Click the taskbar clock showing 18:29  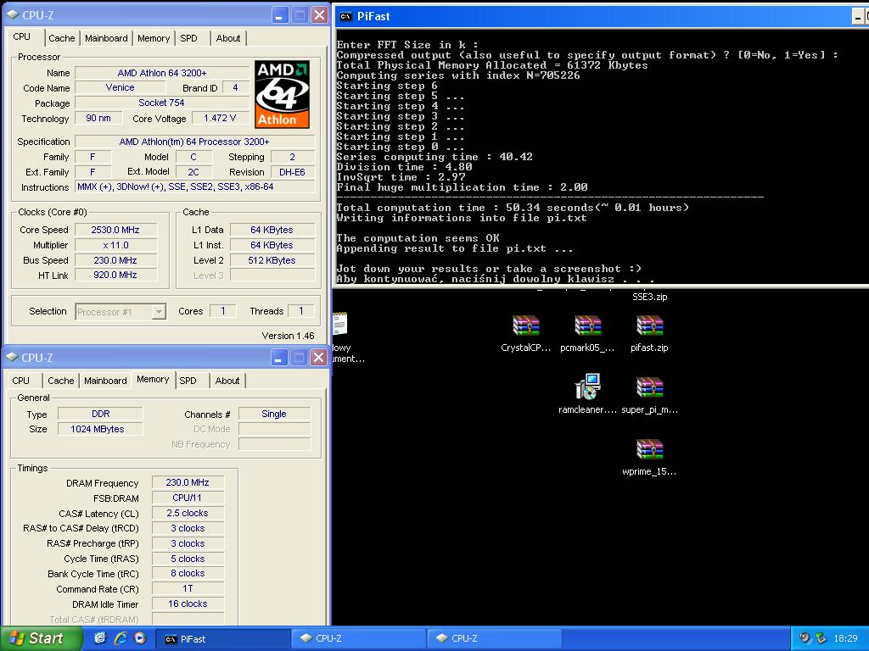click(846, 638)
